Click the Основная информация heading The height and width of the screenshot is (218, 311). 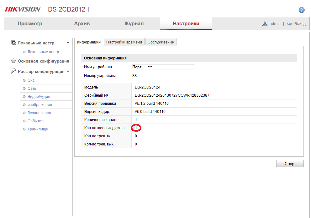pyautogui.click(x=105, y=58)
